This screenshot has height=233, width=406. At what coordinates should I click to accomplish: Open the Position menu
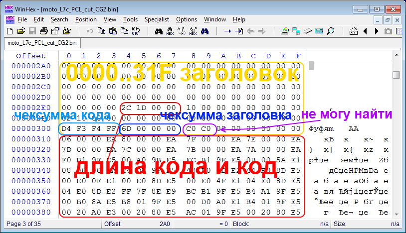click(86, 19)
